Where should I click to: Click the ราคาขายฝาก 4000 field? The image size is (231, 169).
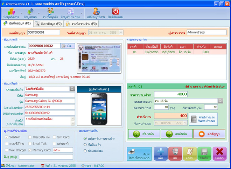pyautogui.click(x=171, y=94)
